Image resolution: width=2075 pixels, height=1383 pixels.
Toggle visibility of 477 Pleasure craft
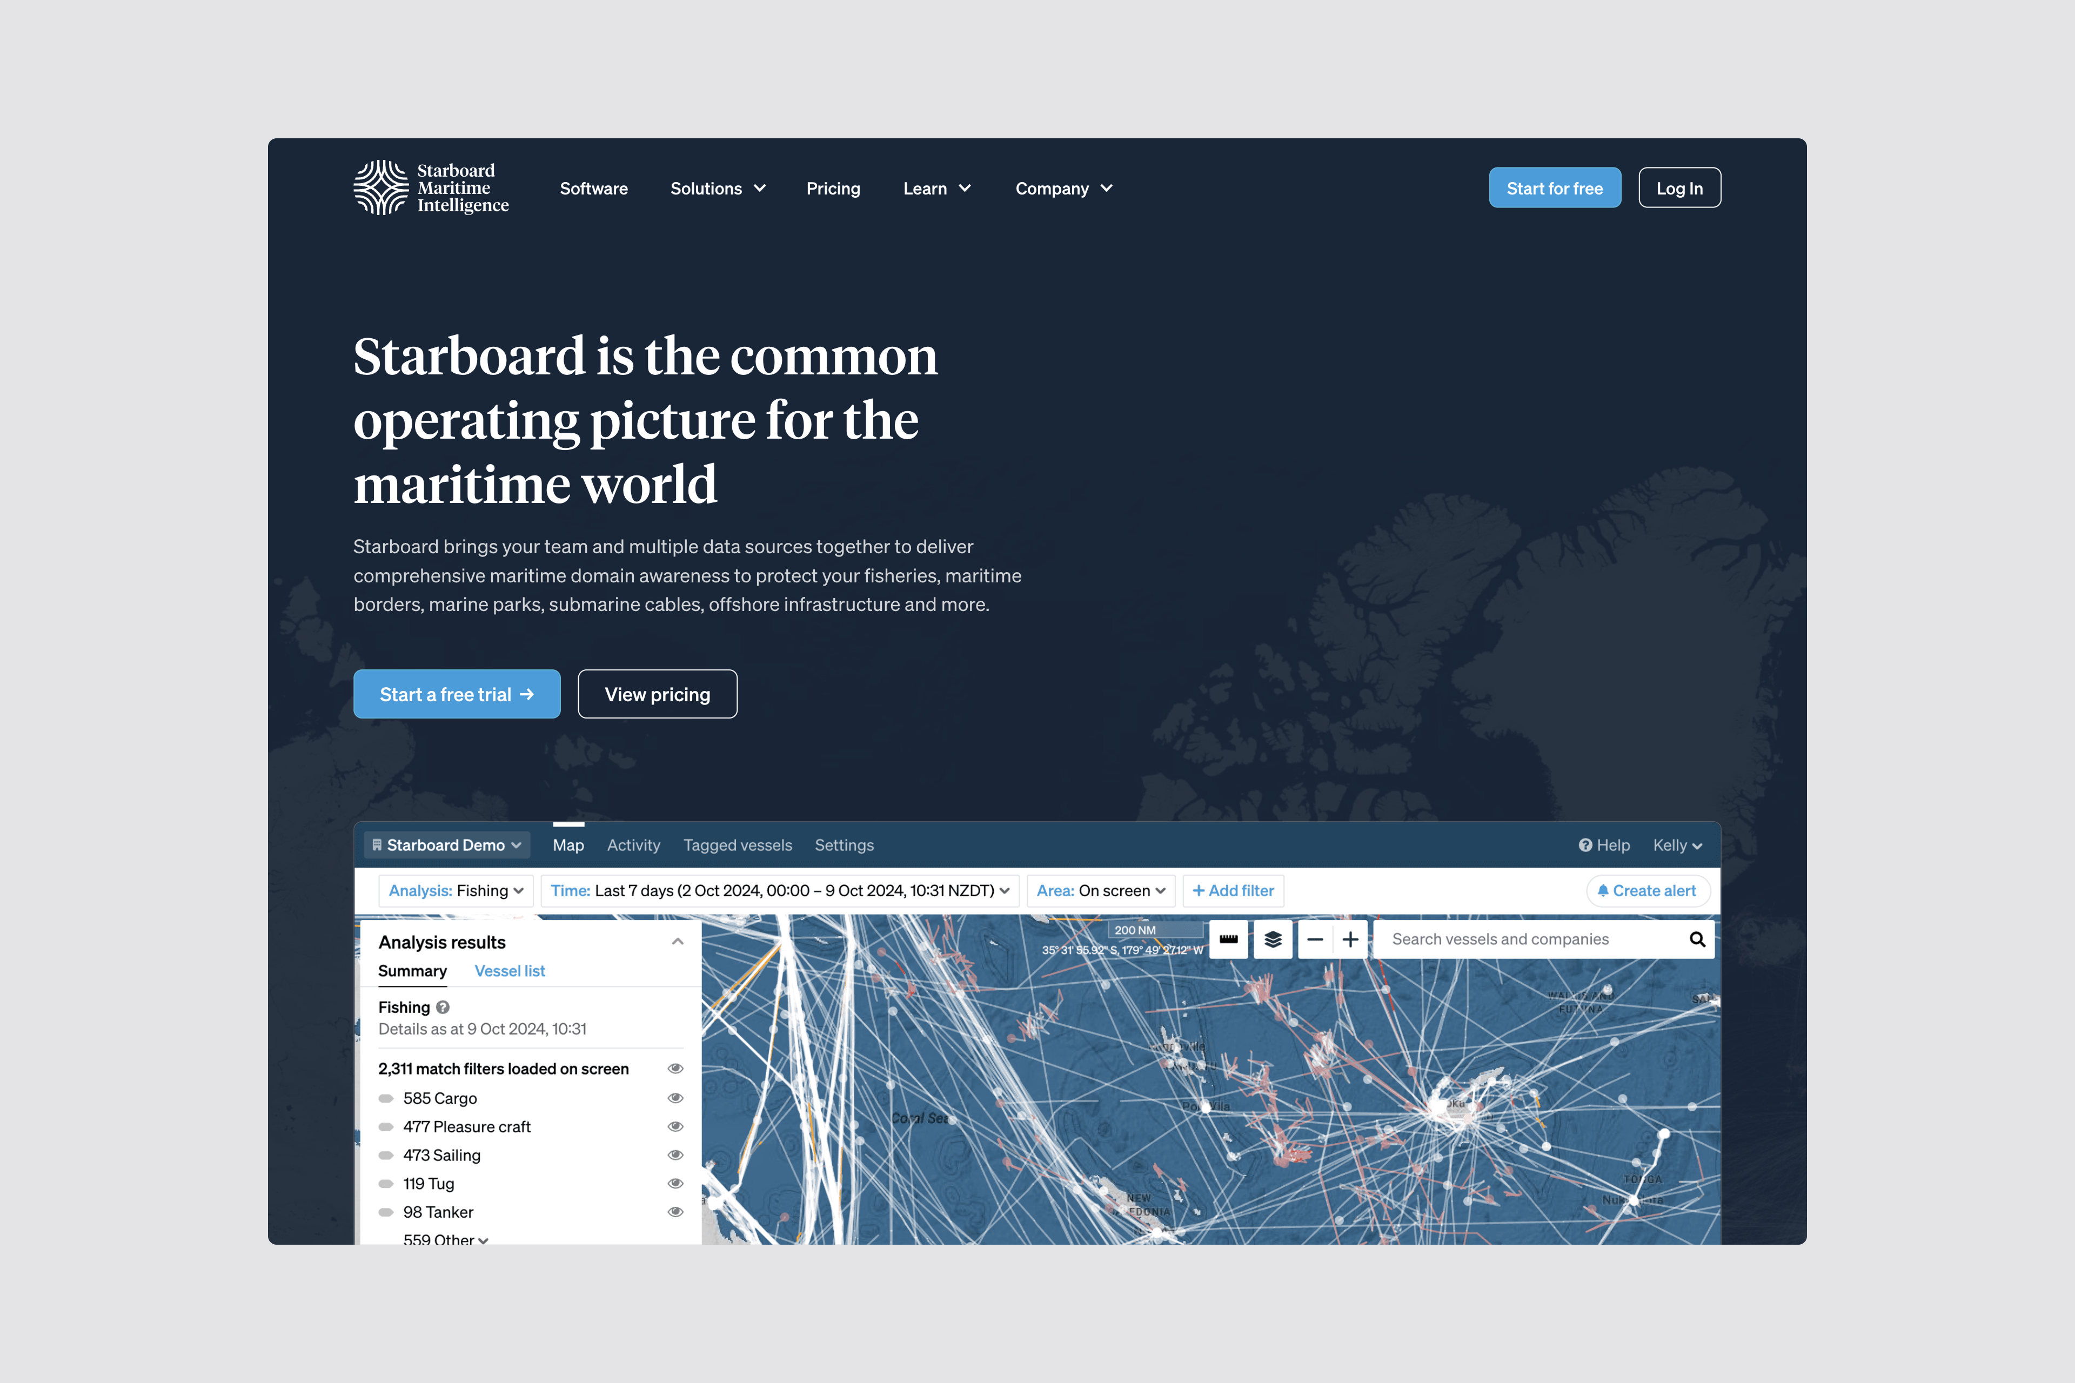(x=676, y=1126)
